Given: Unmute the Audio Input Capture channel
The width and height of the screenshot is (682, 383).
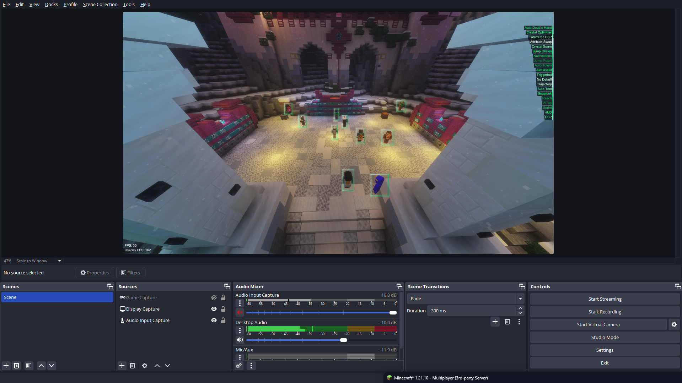Looking at the screenshot, I should (x=240, y=312).
